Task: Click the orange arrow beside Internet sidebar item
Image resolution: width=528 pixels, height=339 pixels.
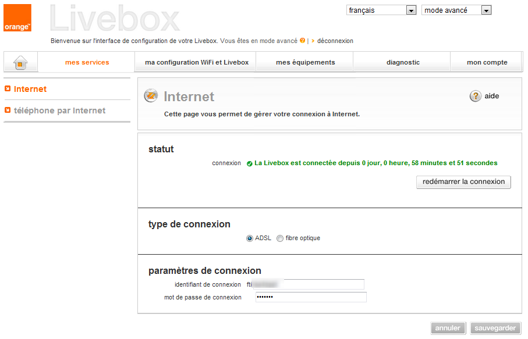Action: pyautogui.click(x=8, y=89)
